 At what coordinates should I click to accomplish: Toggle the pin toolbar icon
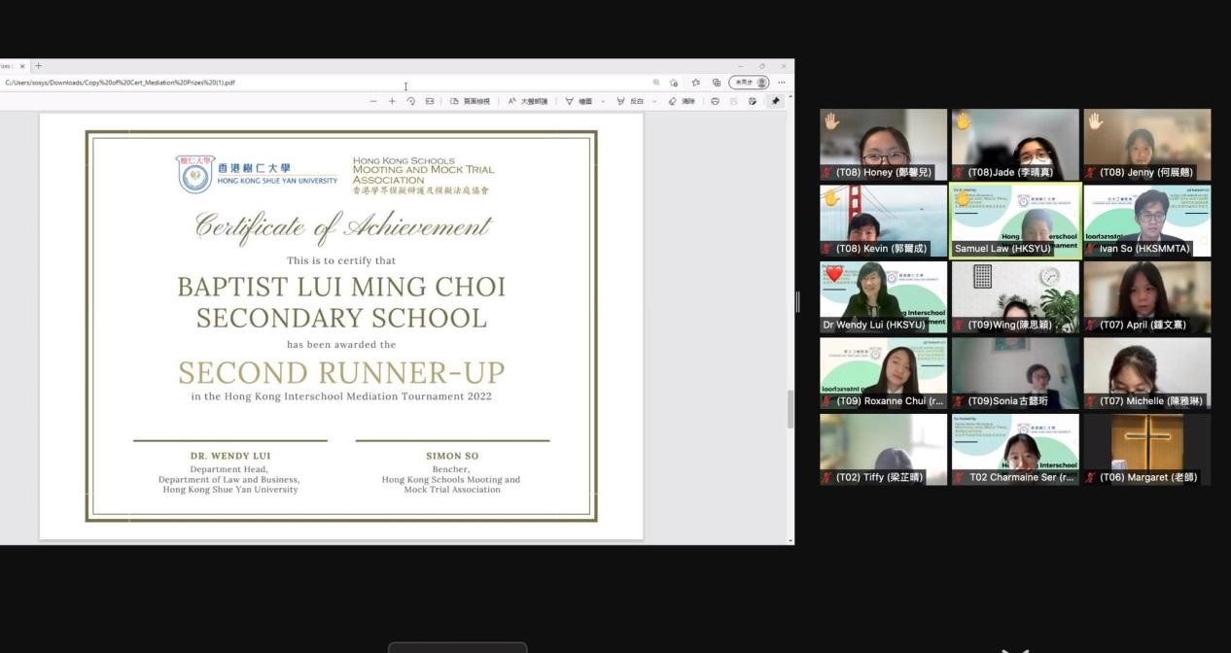click(776, 101)
